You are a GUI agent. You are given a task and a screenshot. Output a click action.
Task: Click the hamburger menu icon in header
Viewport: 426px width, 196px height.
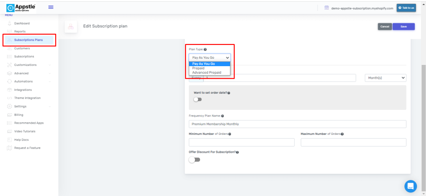51,7
